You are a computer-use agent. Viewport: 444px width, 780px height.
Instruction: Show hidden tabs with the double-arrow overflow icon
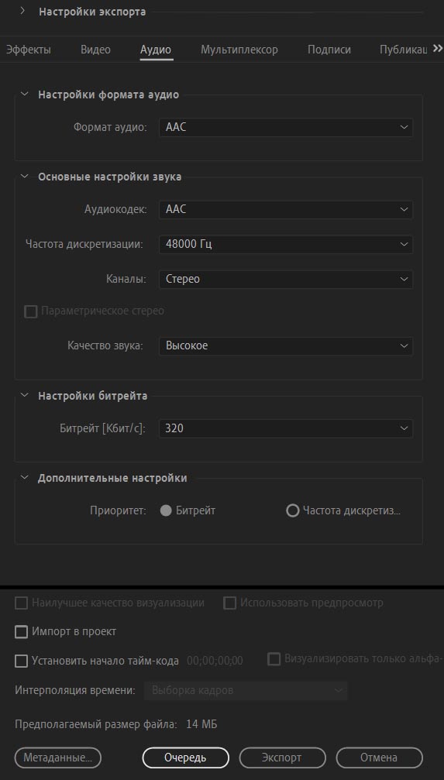(x=438, y=48)
